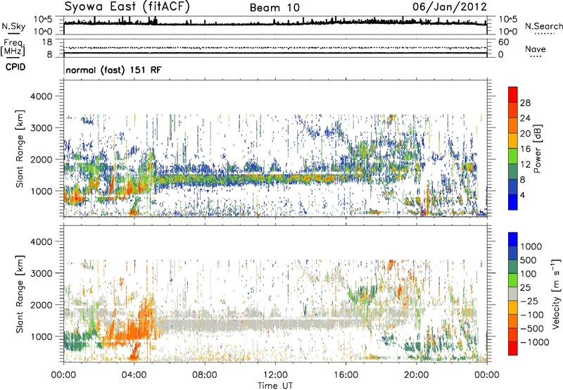
Task: Click the "N.Search" legend label
Action: point(544,26)
